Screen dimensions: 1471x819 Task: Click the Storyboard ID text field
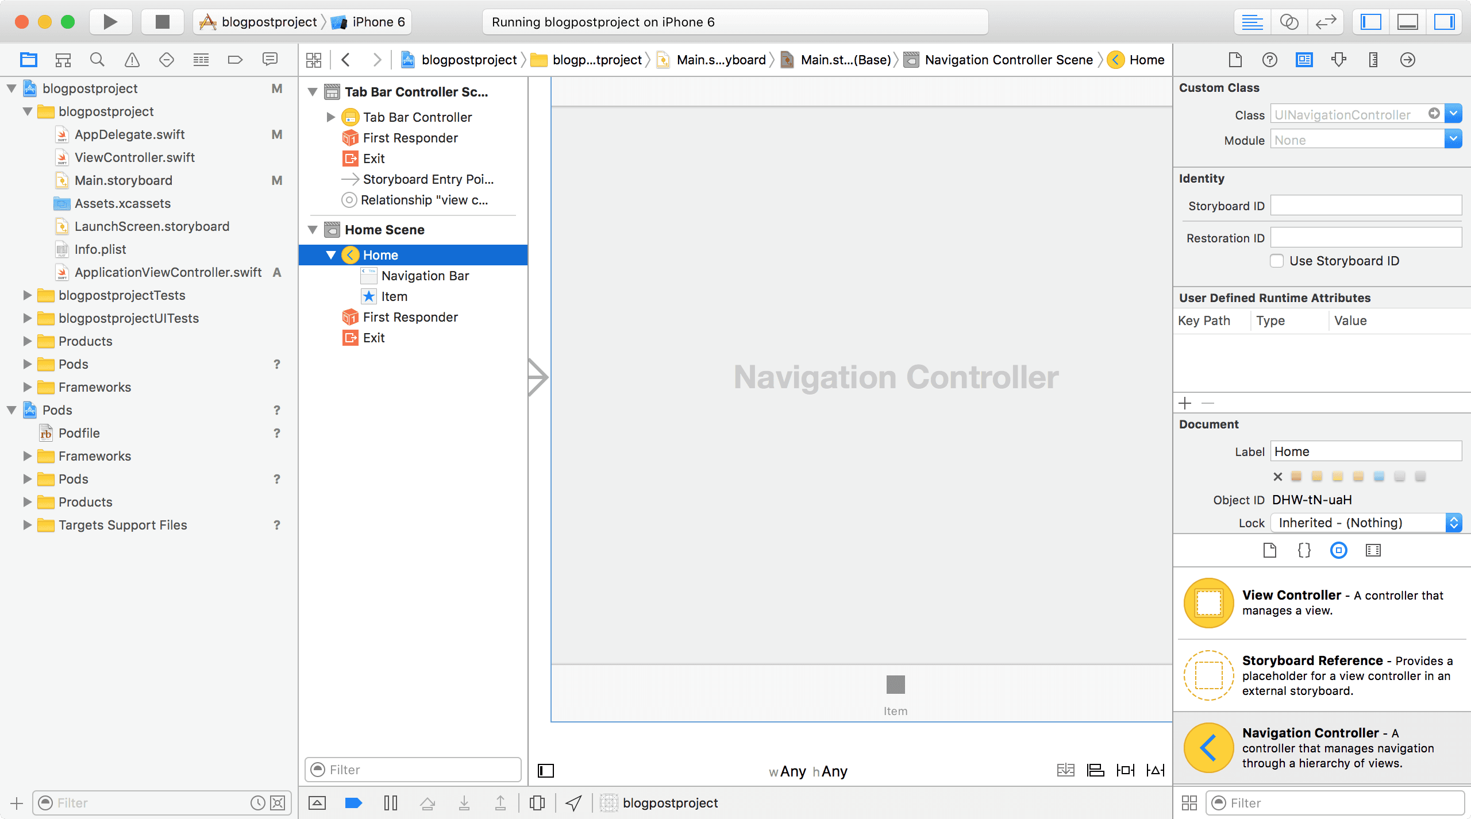coord(1365,206)
